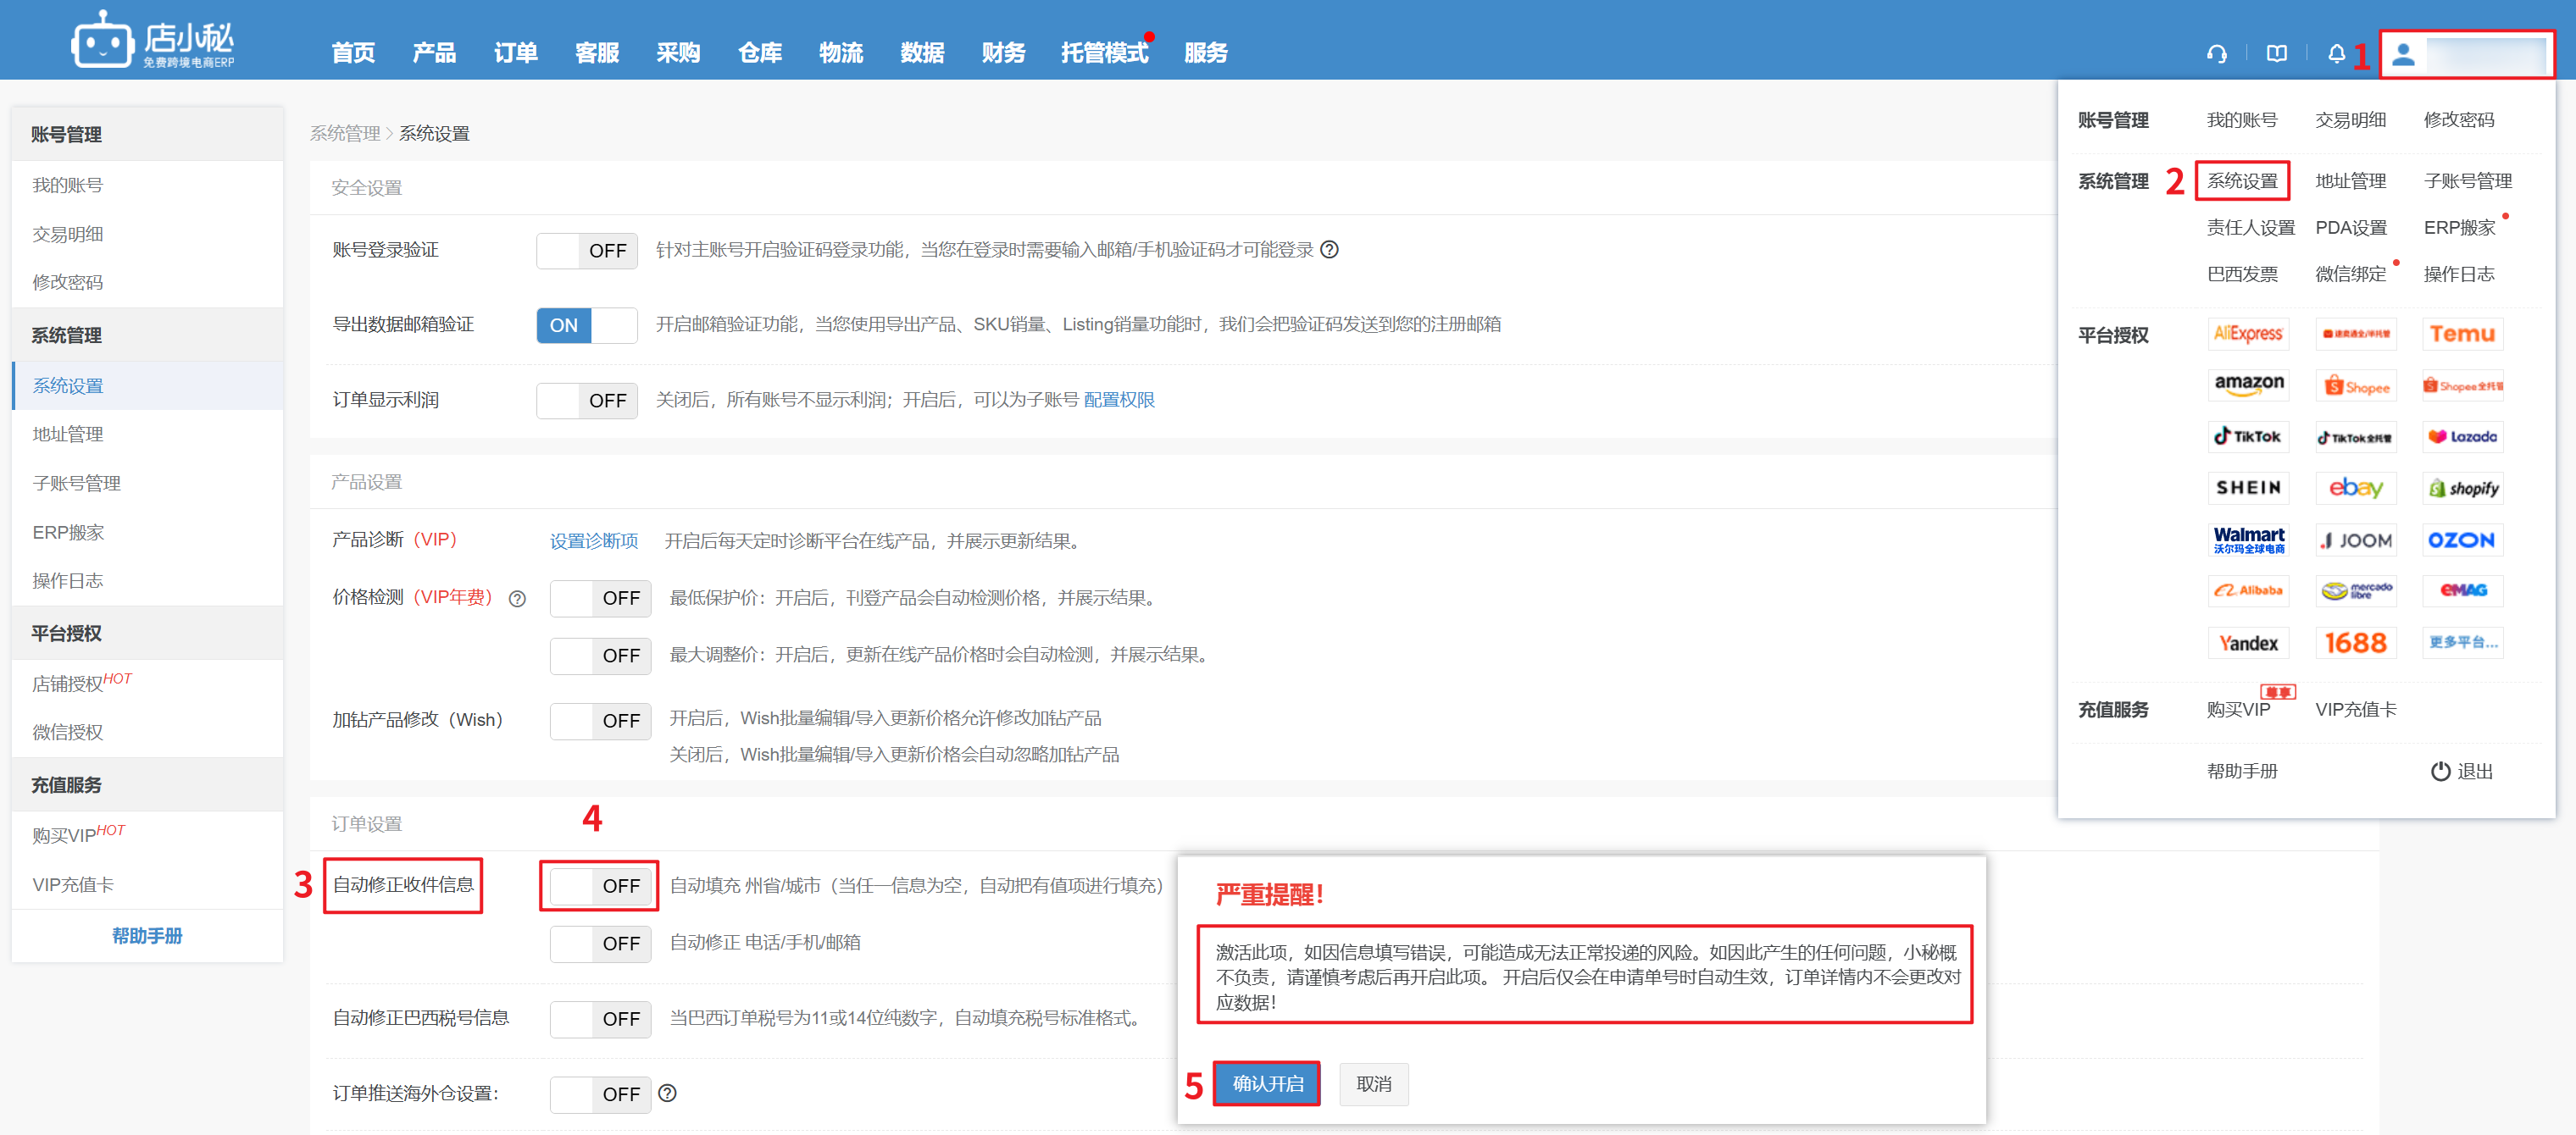The width and height of the screenshot is (2576, 1135).
Task: Toggle 导出数据邮箱验证 ON switch
Action: (x=587, y=325)
